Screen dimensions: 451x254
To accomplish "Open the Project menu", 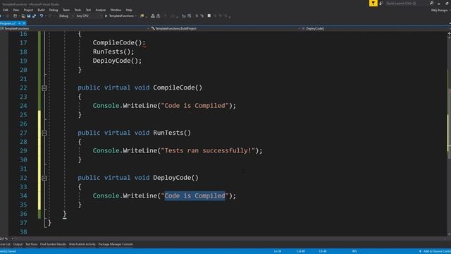I will pos(28,10).
